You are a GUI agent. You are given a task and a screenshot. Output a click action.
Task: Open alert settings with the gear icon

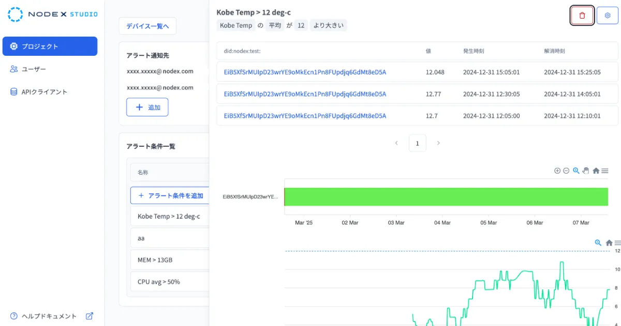pos(607,15)
